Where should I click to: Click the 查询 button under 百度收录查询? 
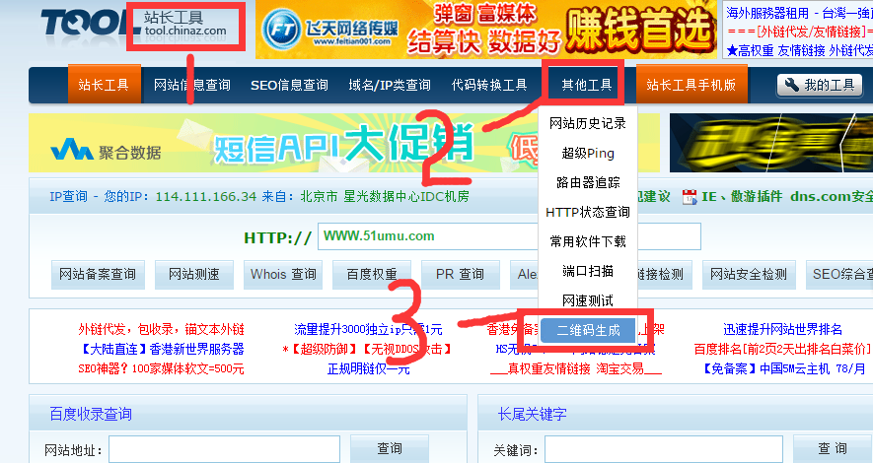coord(390,448)
